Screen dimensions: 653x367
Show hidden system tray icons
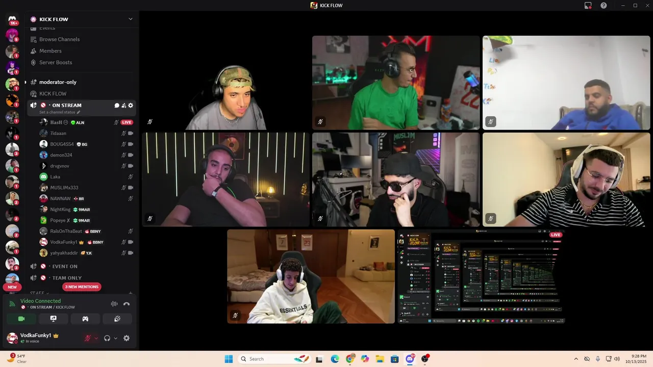[576, 359]
